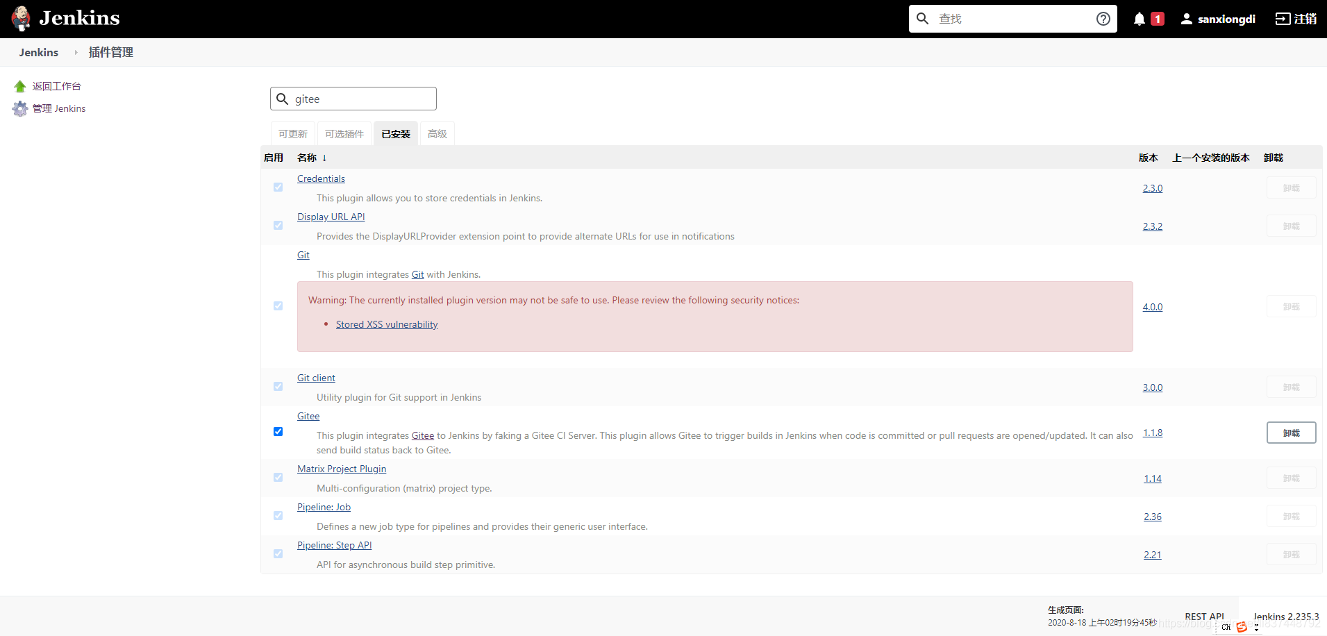Open the Stored XSS vulnerability link

point(387,324)
